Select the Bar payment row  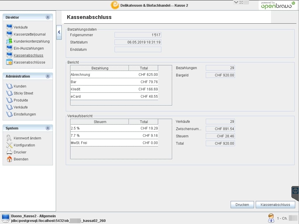tap(114, 82)
